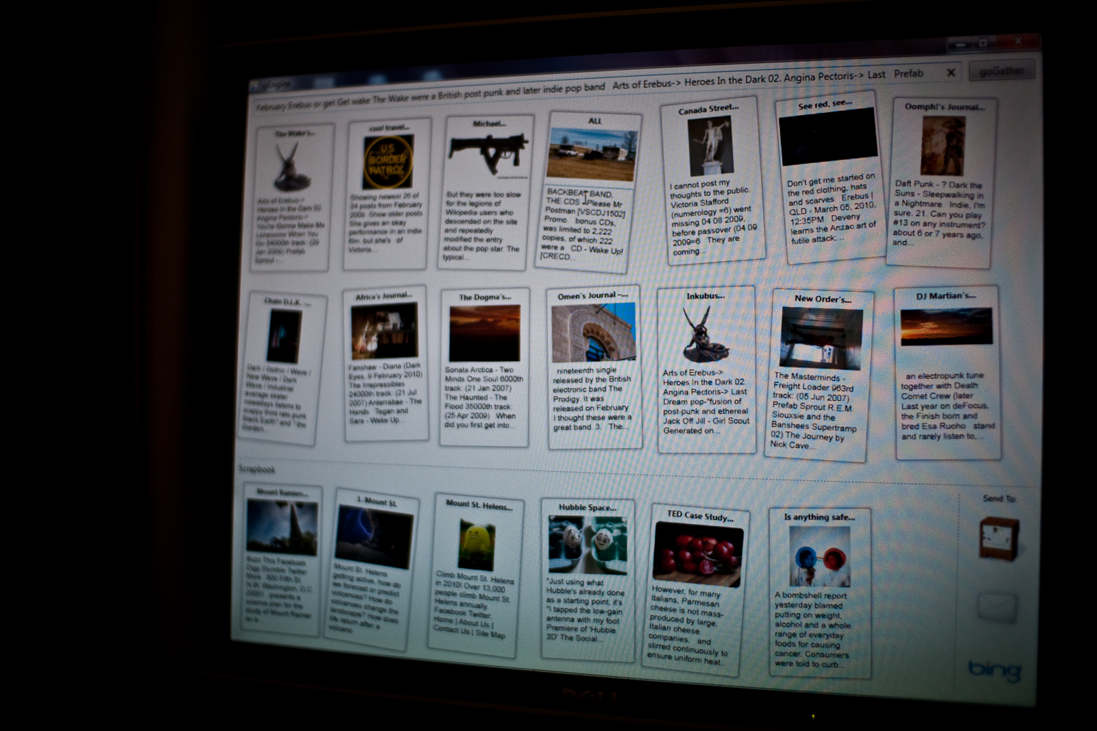This screenshot has height=731, width=1097.
Task: Click the "1. Mount St." scrapbook title
Action: [376, 501]
